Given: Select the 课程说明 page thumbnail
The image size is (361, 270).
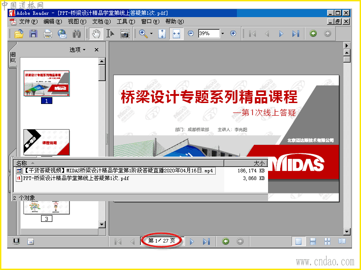Looking at the screenshot, I should [46, 142].
